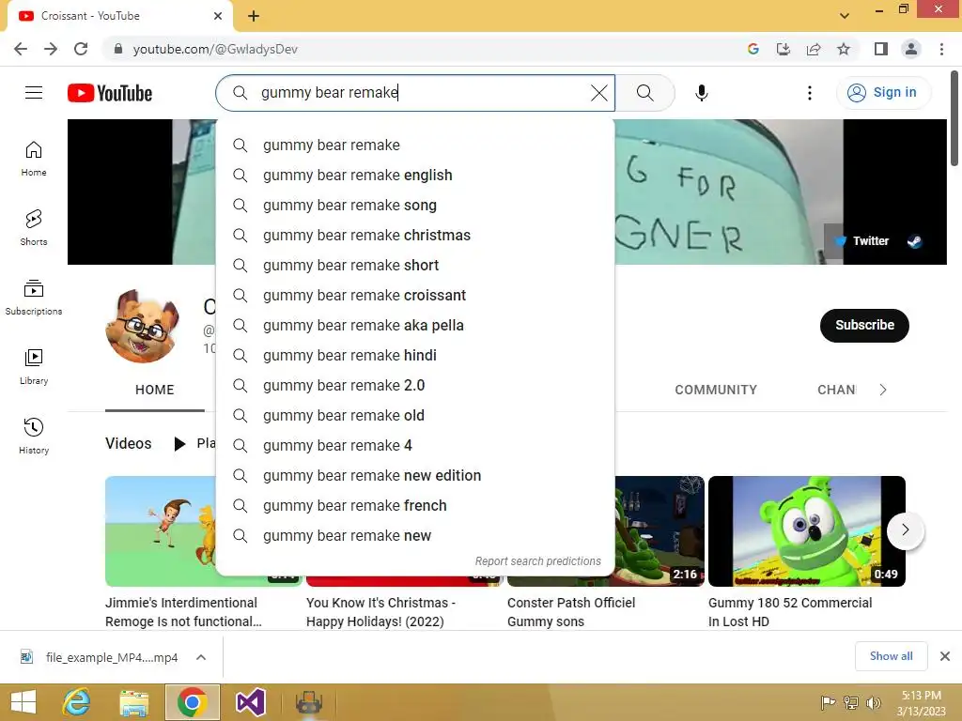This screenshot has width=962, height=721.
Task: Click the channel avatar picture
Action: (142, 326)
